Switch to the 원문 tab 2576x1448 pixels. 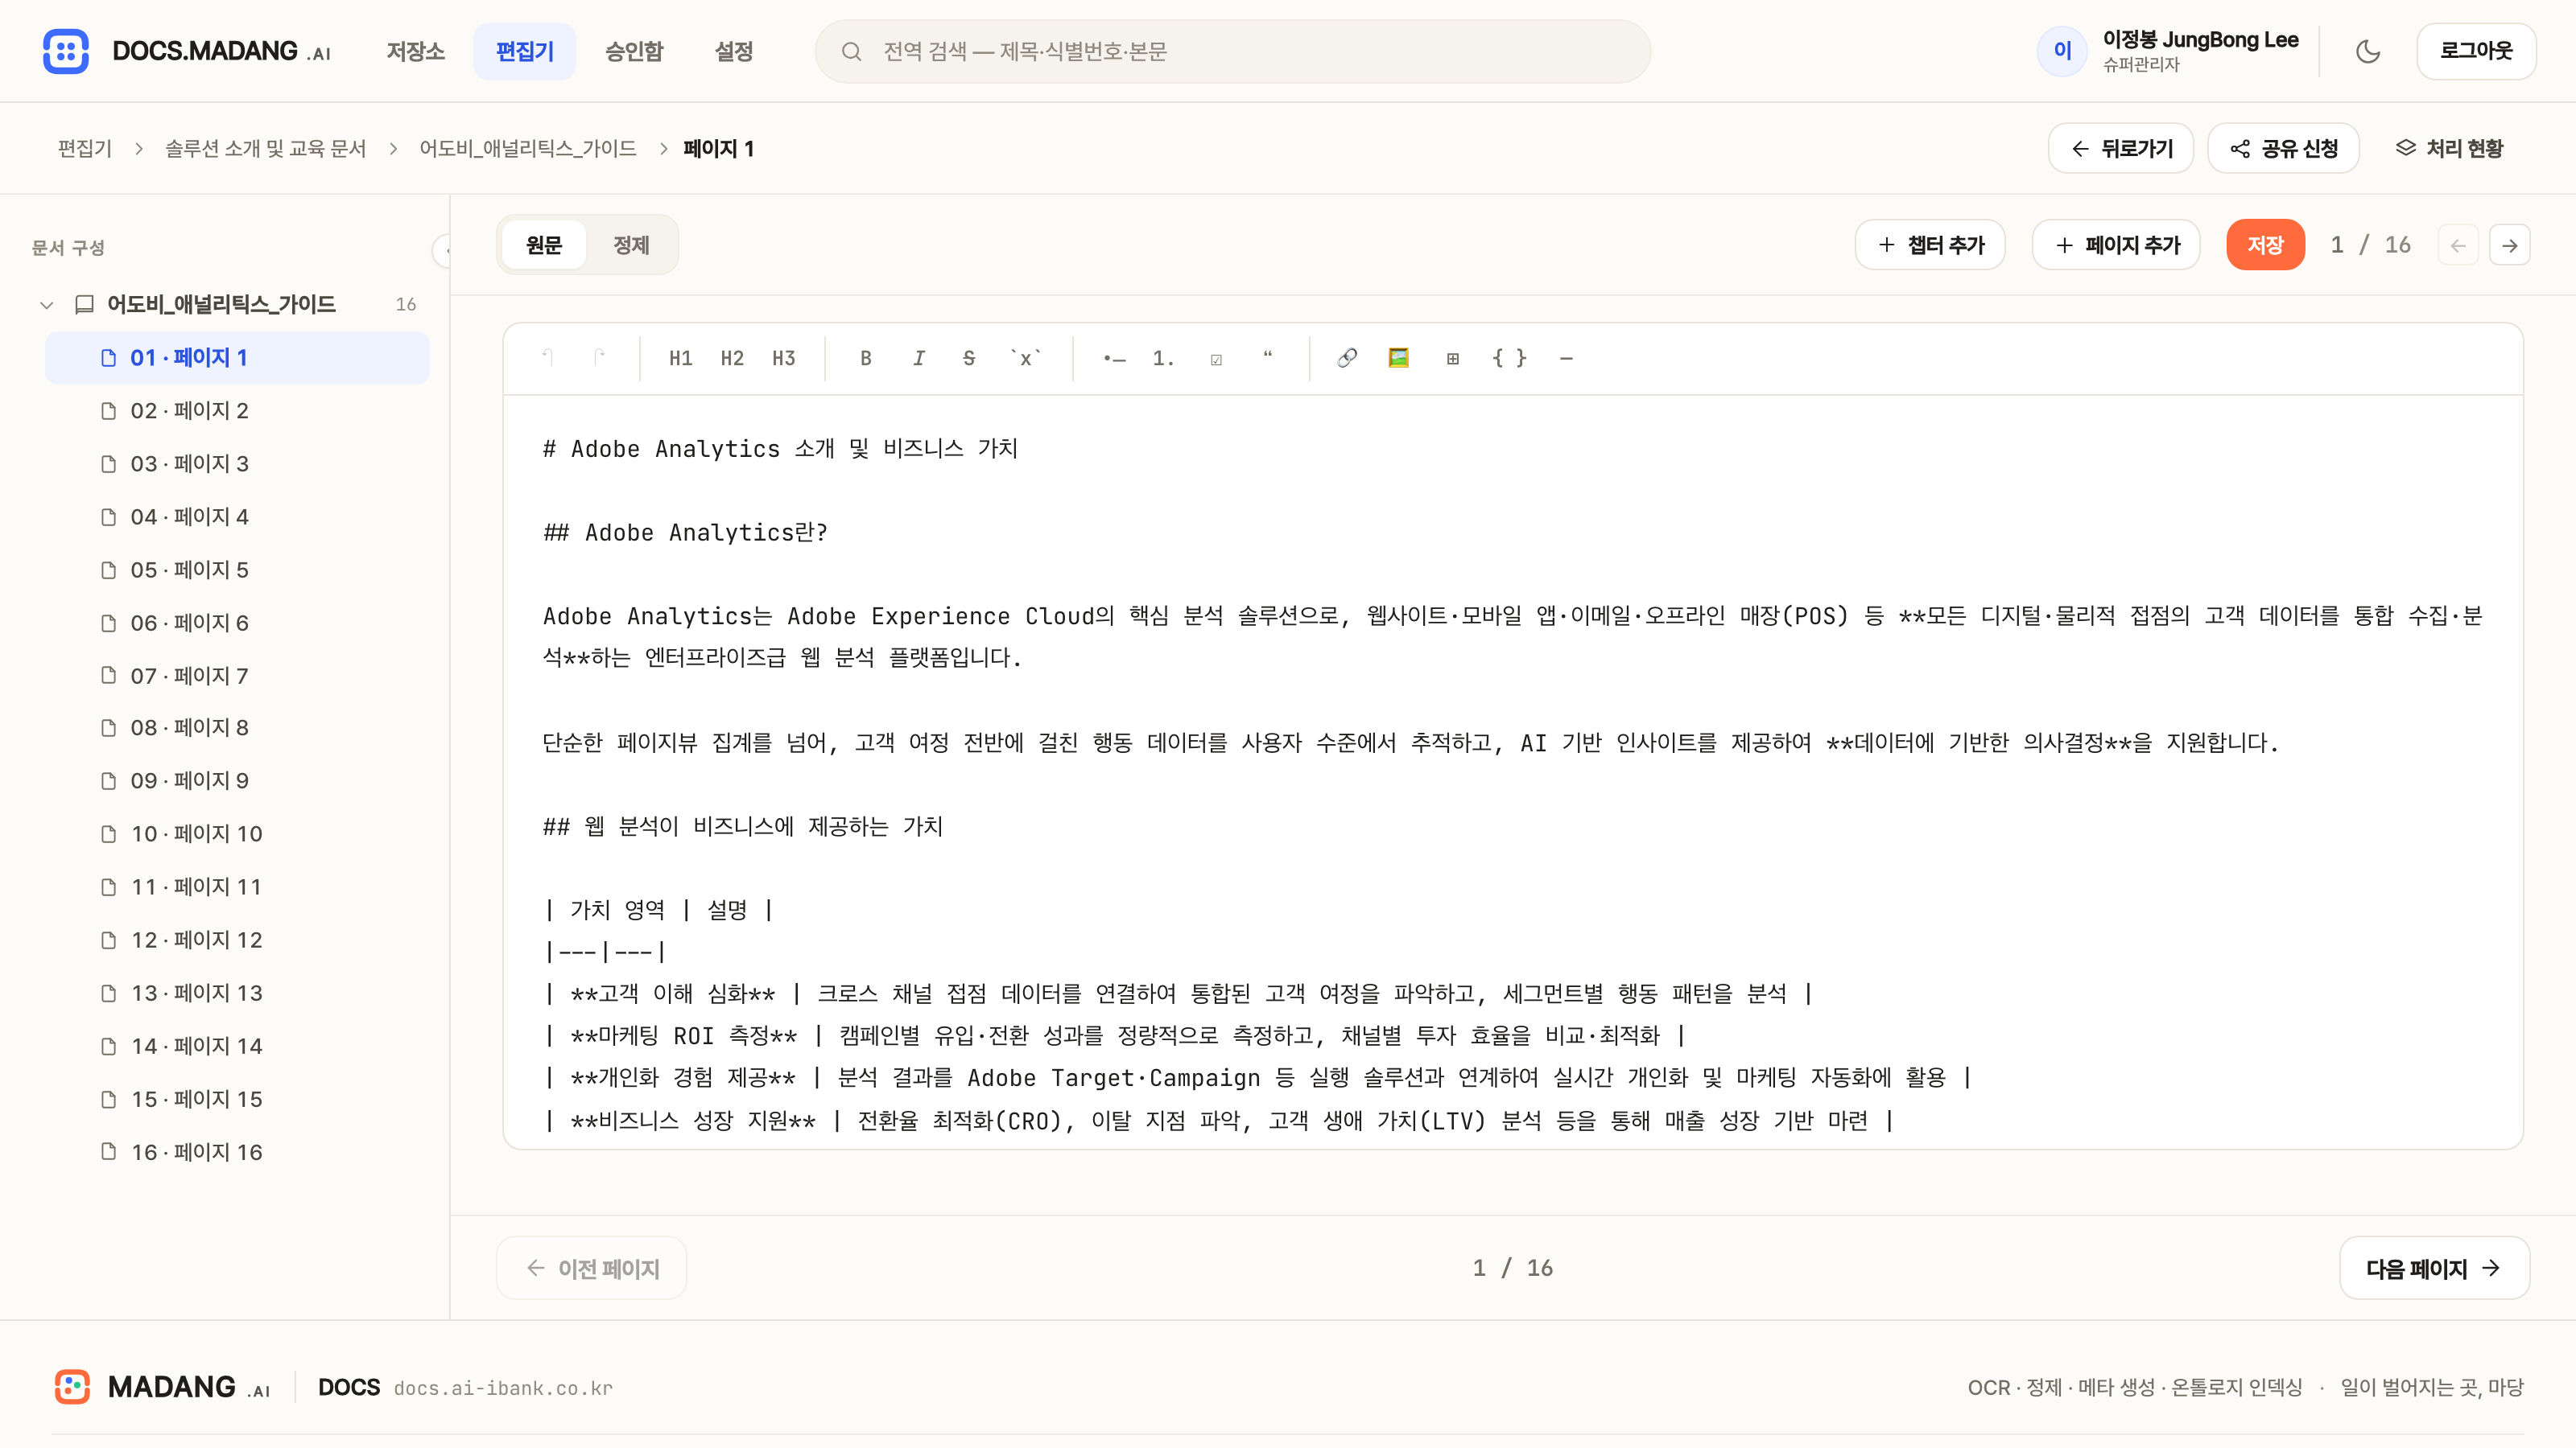click(544, 245)
